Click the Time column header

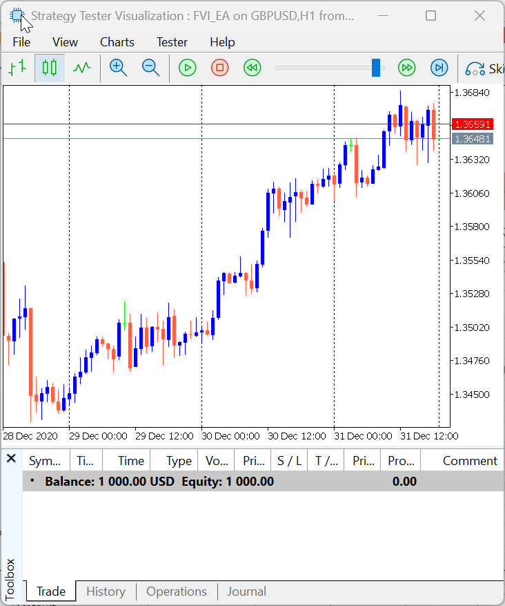point(126,461)
